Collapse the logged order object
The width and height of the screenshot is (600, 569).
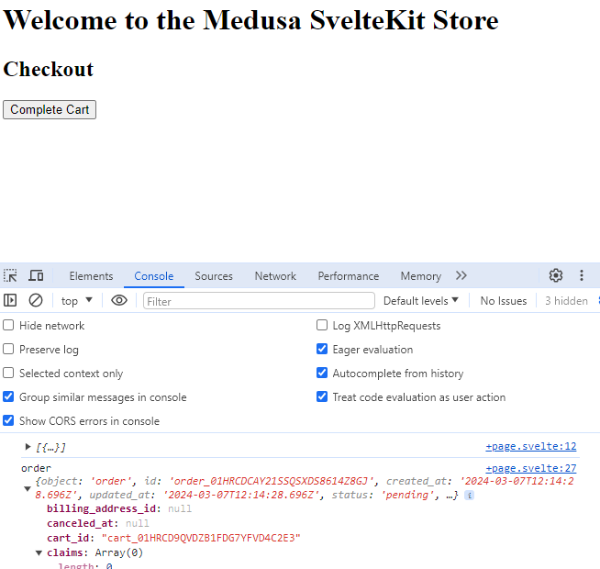(x=28, y=488)
